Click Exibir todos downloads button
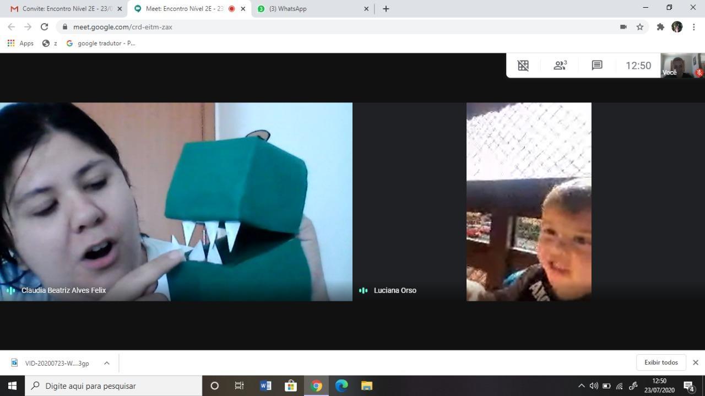The image size is (705, 396). coord(661,362)
